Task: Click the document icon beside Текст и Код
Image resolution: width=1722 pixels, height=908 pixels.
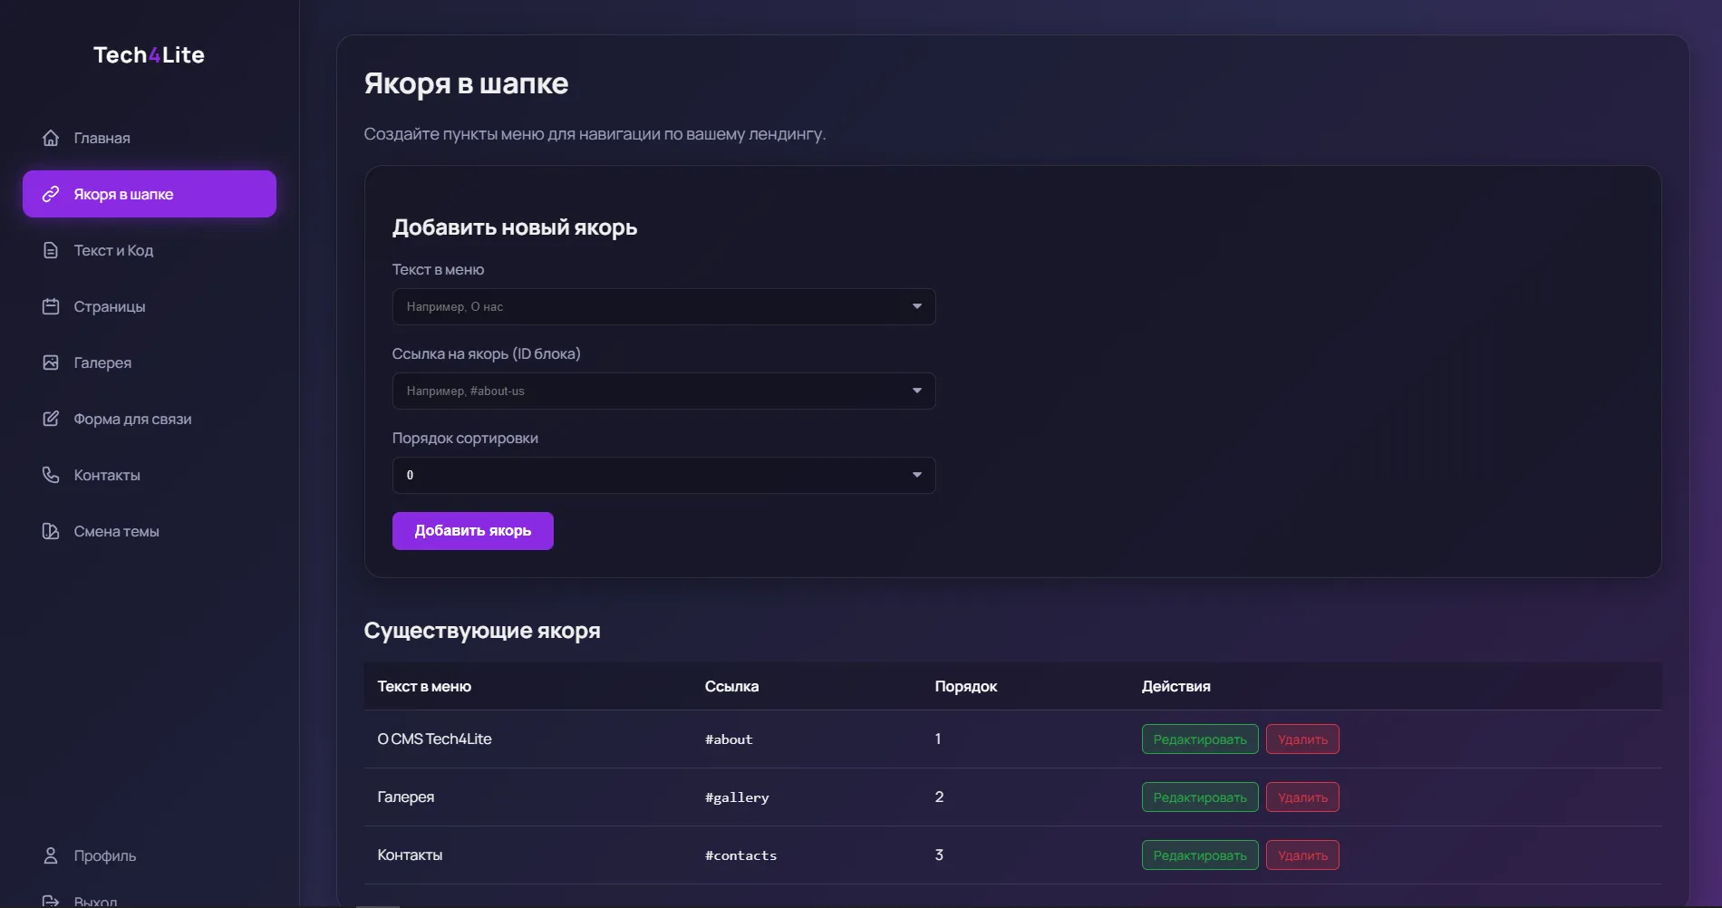Action: [x=51, y=250]
